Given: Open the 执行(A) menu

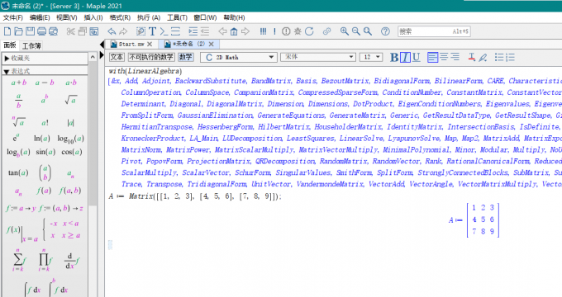Looking at the screenshot, I should point(149,17).
